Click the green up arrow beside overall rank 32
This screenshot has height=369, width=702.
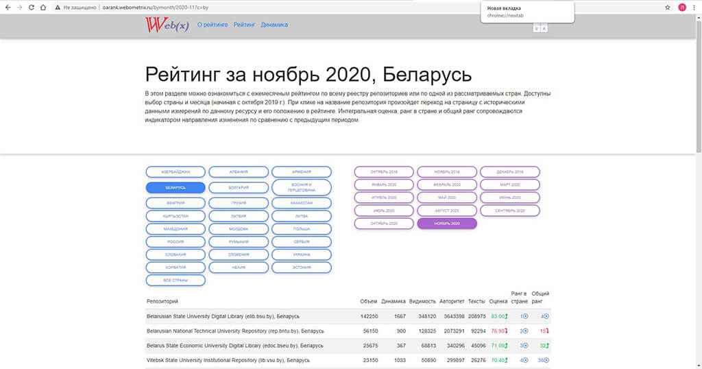pyautogui.click(x=547, y=346)
